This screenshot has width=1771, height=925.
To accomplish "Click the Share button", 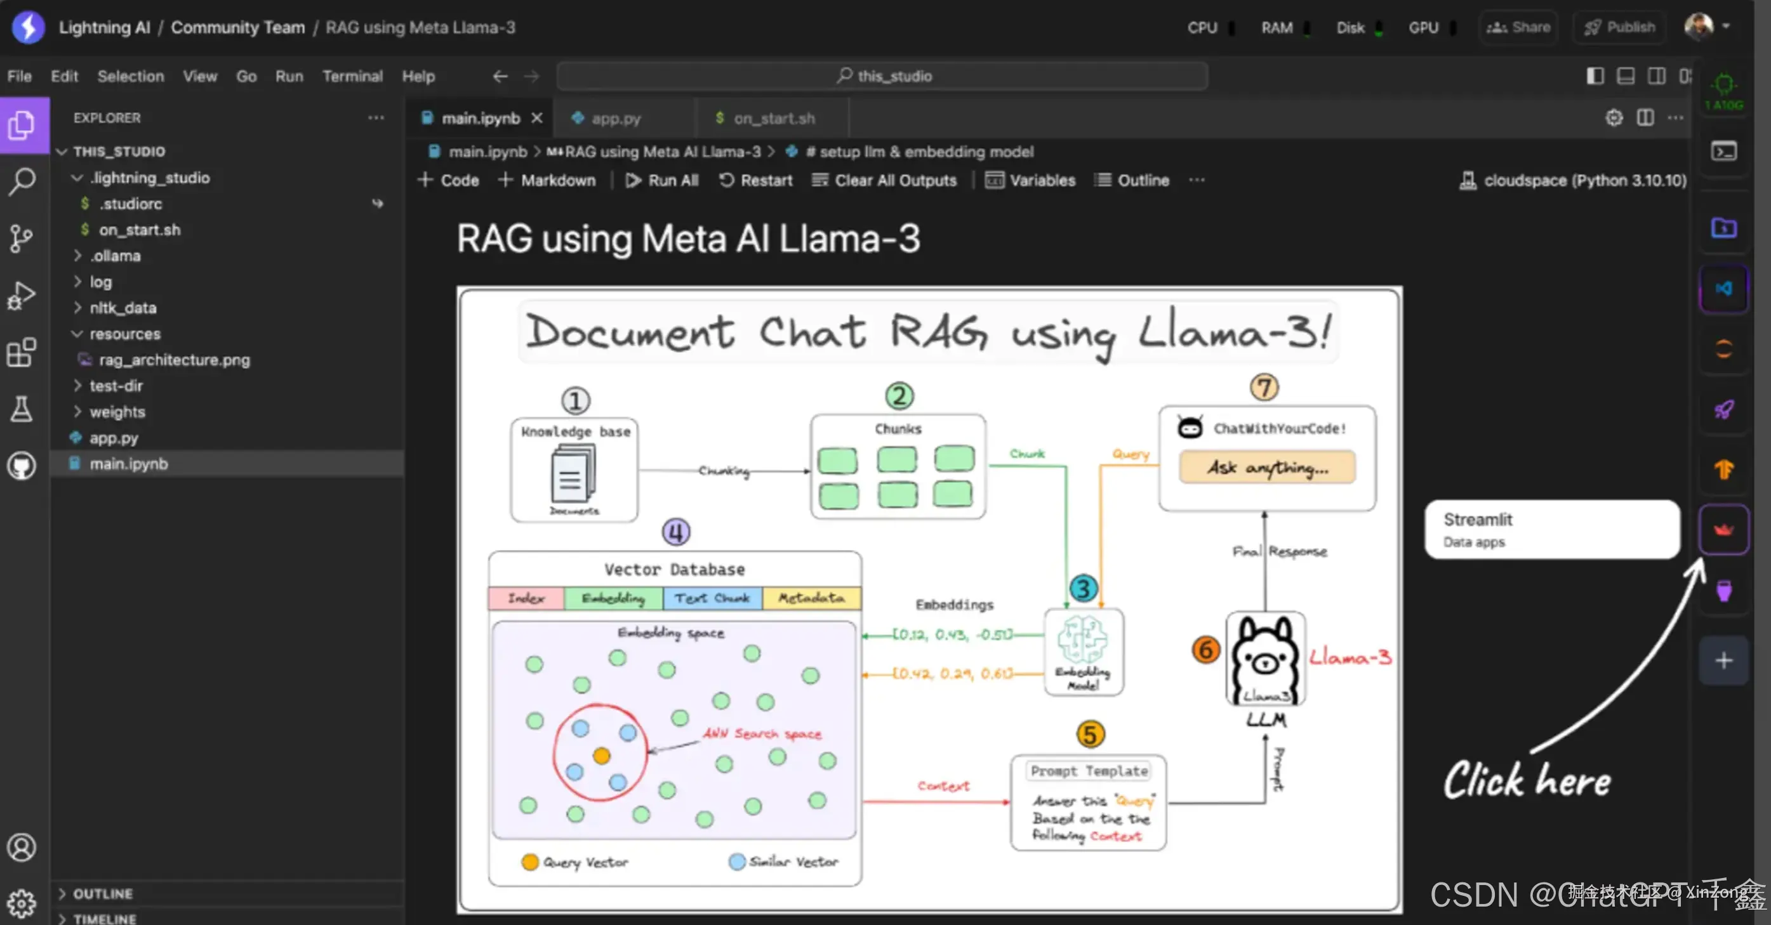I will coord(1518,27).
